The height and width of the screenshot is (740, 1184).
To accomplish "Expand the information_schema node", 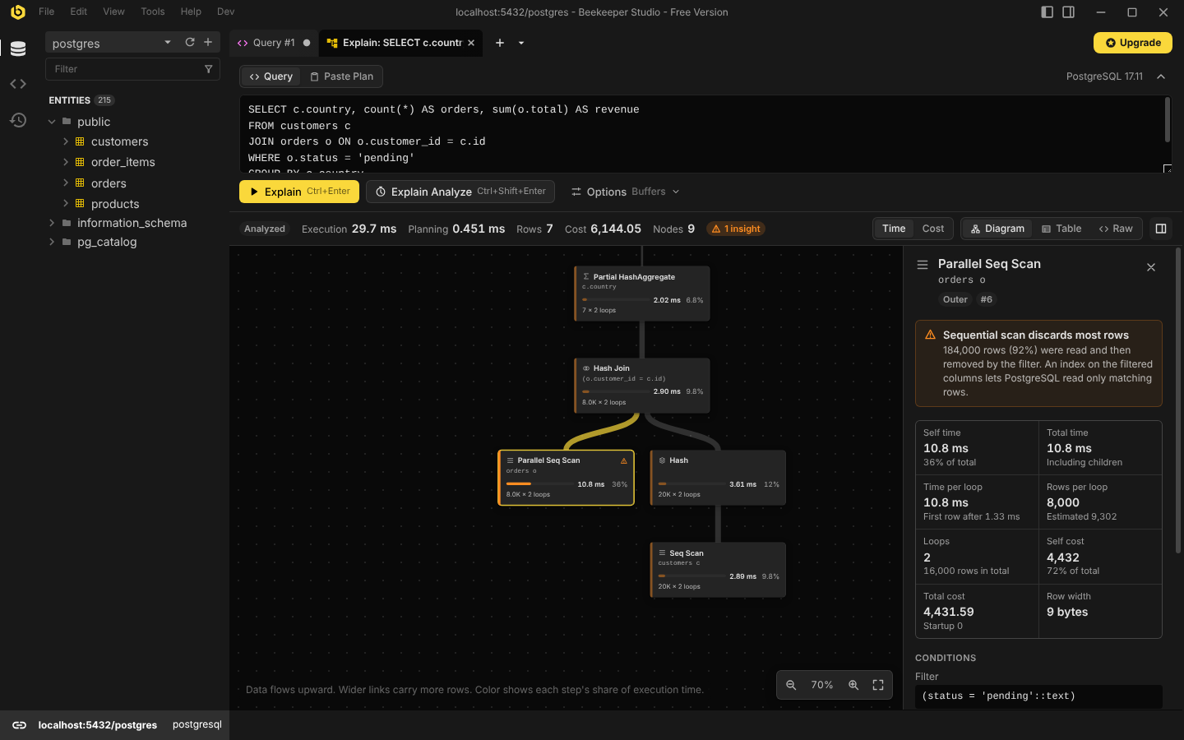I will [52, 223].
